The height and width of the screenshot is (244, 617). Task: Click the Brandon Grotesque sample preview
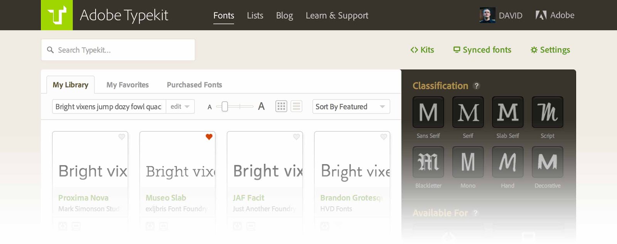pyautogui.click(x=355, y=171)
